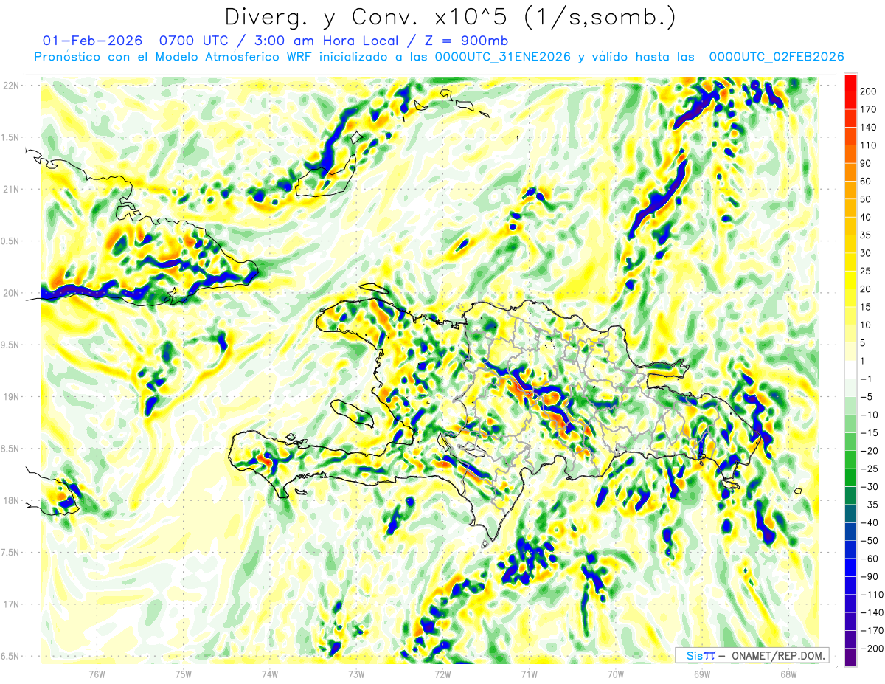Click the positive '50' color scale label
Screen dimensions: 885x684
tap(867, 199)
